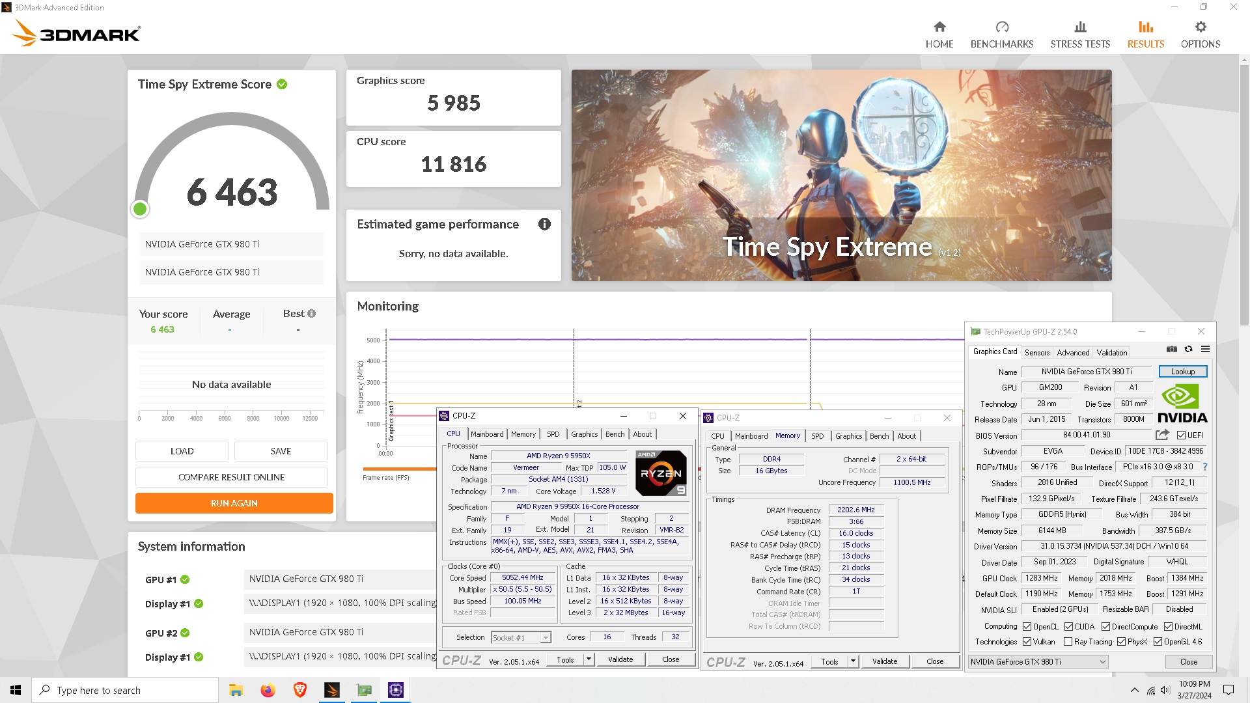This screenshot has height=703, width=1250.
Task: Switch to 3DMark taskbar icon
Action: click(331, 690)
